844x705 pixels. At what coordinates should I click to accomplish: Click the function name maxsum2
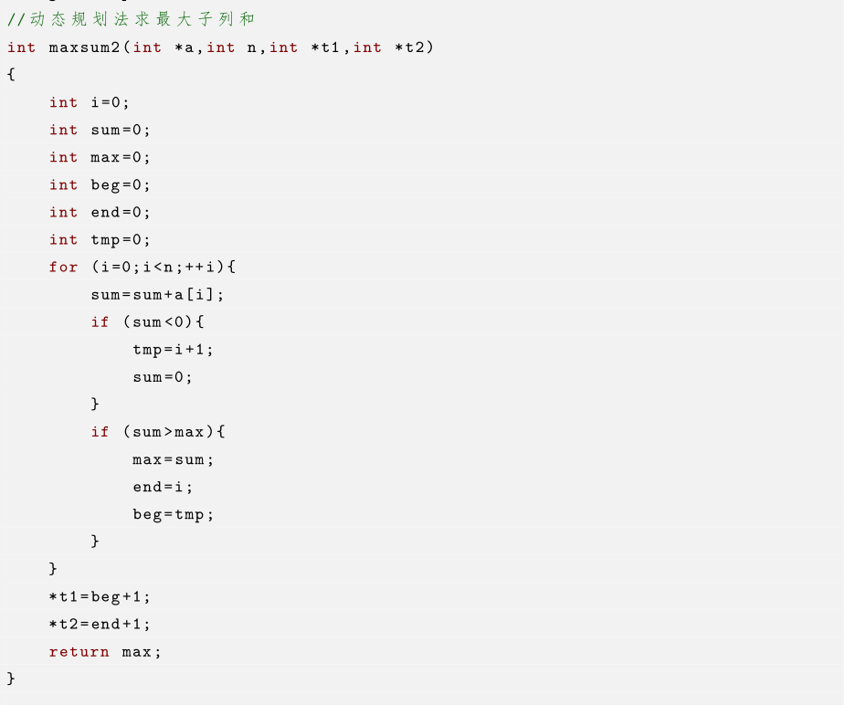(x=85, y=47)
